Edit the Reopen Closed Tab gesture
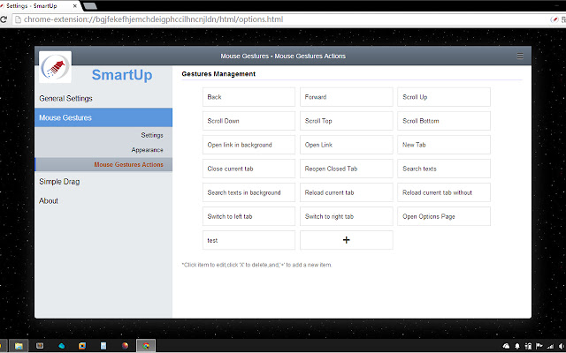This screenshot has width=566, height=353. [346, 169]
